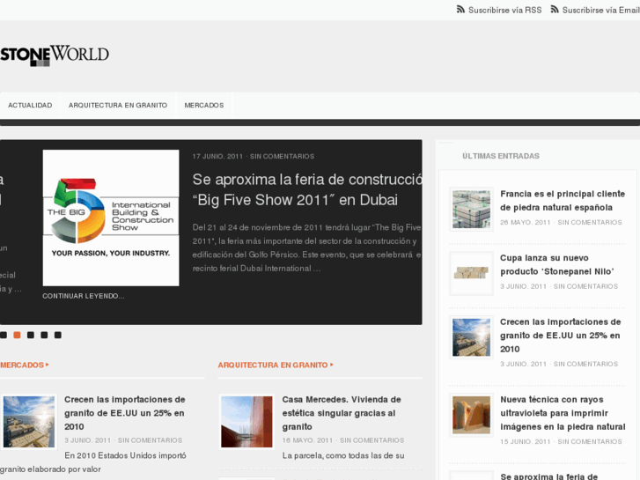This screenshot has height=480, width=640.
Task: Click the 17 Junio, 2011 date in slider
Action: pyautogui.click(x=217, y=157)
